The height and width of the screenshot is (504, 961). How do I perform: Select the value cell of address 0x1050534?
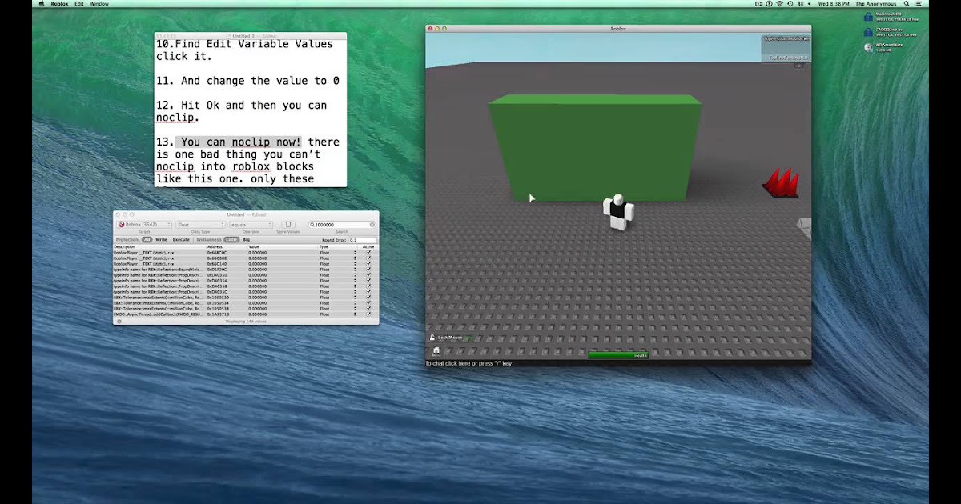(x=258, y=303)
